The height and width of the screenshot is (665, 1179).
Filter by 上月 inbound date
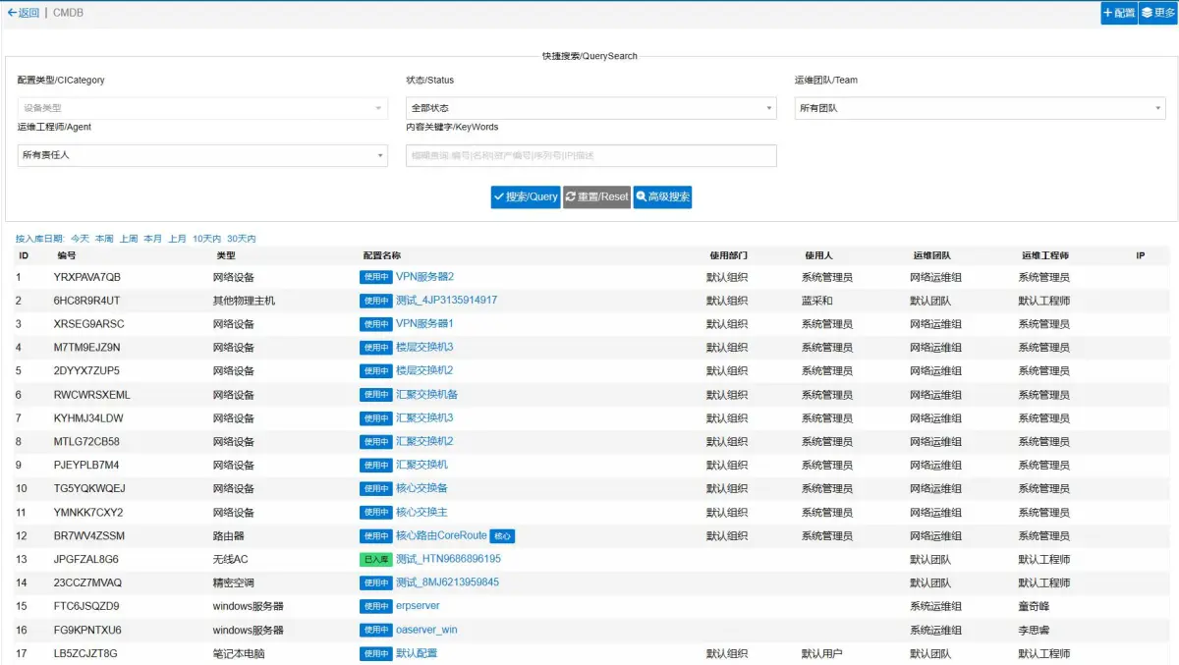(177, 239)
